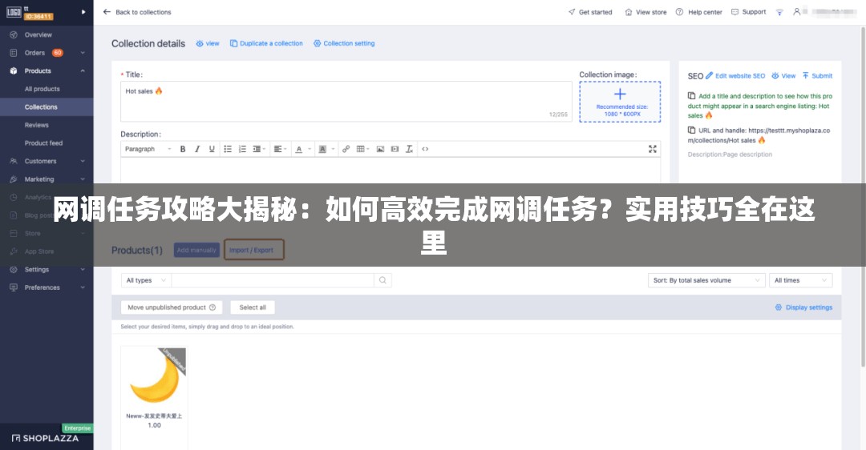Click the Shoplazza logo at sidebar bottom
The width and height of the screenshot is (866, 450).
pos(45,439)
